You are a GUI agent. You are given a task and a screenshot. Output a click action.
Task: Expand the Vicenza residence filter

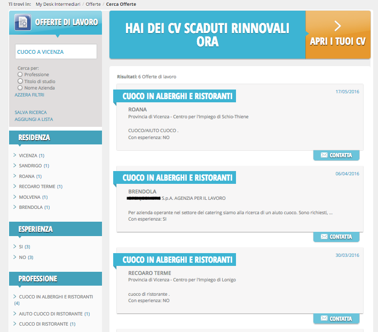coord(28,156)
